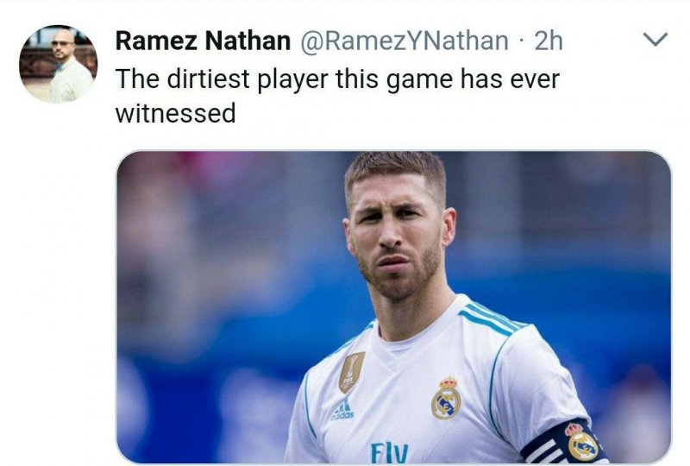Click the separator dot before the 2h timestamp
This screenshot has height=466, width=690.
coord(522,41)
